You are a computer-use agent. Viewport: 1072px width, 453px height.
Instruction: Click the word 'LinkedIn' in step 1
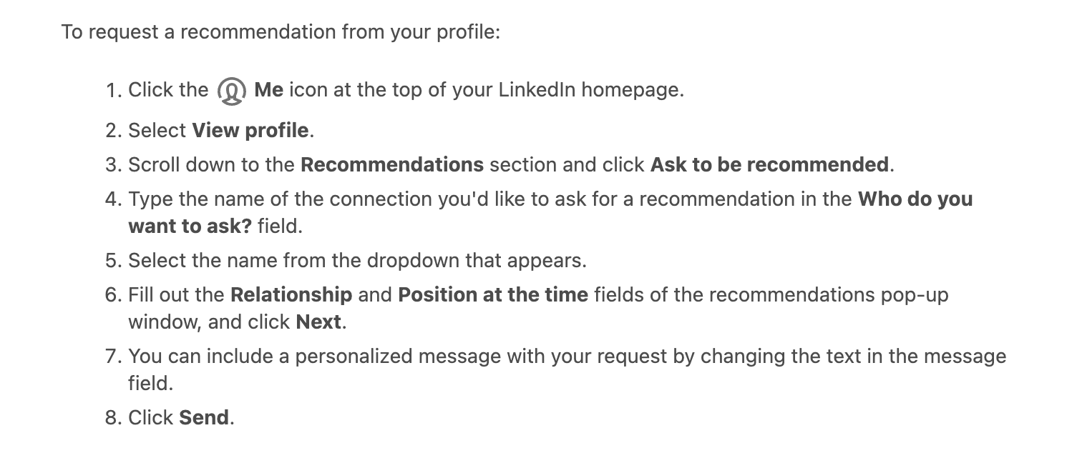point(537,90)
